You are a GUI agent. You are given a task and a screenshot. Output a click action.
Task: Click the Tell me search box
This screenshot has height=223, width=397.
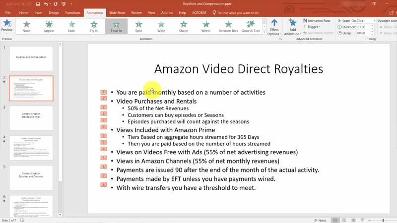[237, 13]
